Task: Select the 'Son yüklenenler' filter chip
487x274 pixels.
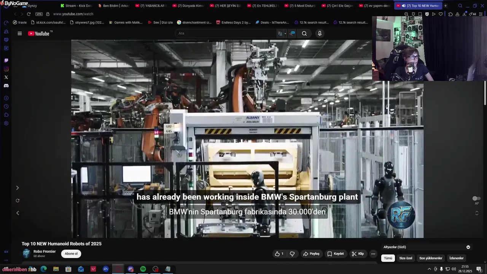Action: [431, 258]
